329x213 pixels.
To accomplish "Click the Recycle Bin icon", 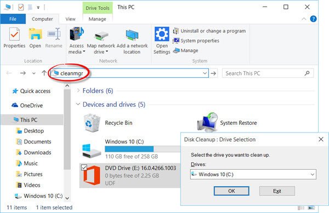I will (92, 123).
